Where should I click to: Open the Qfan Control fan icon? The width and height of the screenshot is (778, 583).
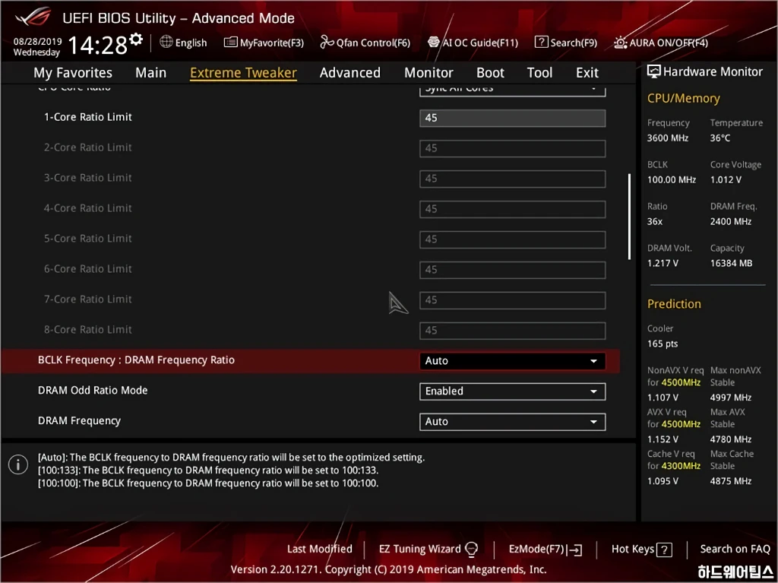327,43
